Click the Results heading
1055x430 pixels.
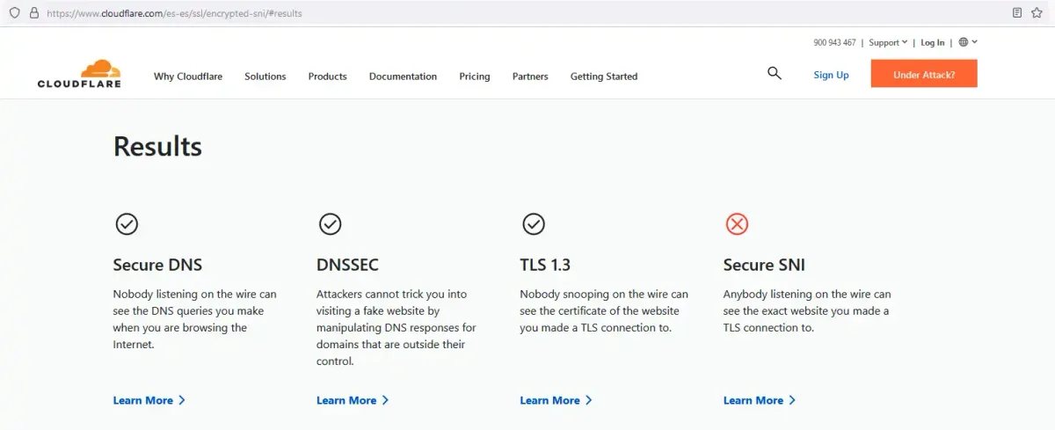(x=157, y=146)
